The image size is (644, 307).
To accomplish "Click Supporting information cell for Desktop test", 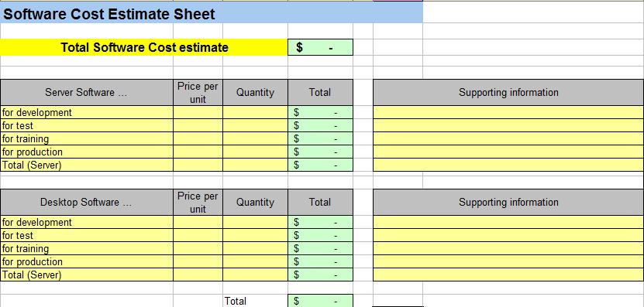I will 508,235.
